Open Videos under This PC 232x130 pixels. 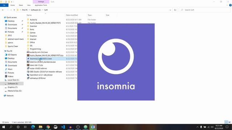pyautogui.click(x=11, y=76)
